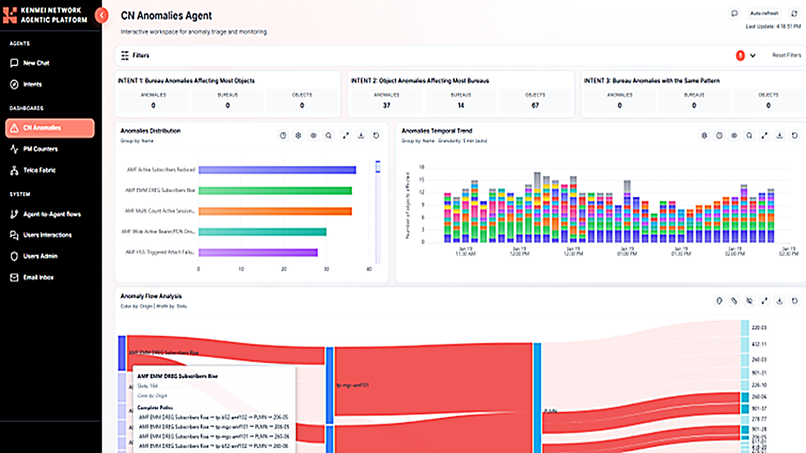Reset Anomalies Distribution chart view
This screenshot has width=806, height=453.
[377, 135]
